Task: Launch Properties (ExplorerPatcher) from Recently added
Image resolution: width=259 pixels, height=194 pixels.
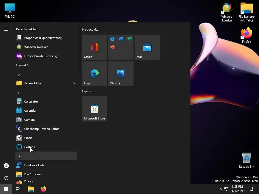Action: tap(46, 38)
